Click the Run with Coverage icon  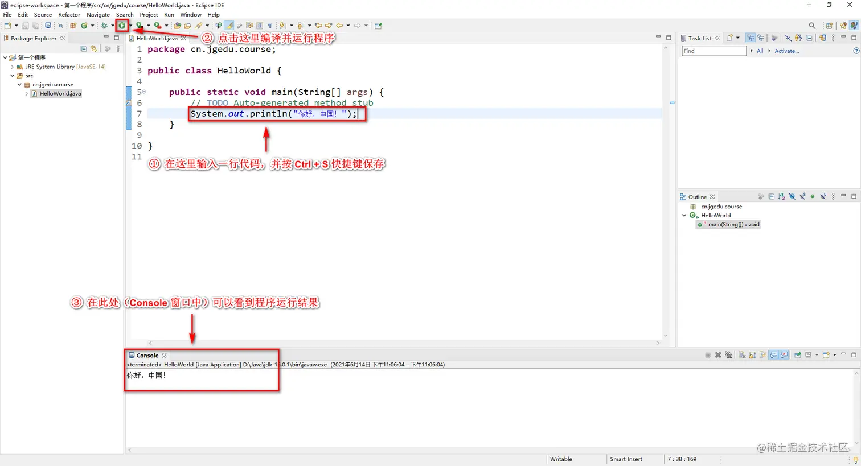pos(139,26)
